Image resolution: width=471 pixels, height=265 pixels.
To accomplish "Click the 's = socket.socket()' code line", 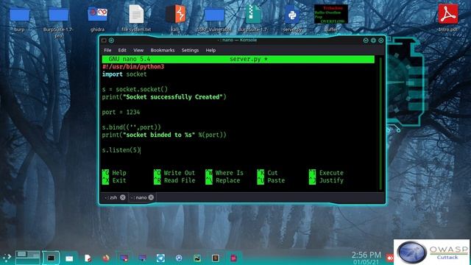I will click(x=135, y=89).
